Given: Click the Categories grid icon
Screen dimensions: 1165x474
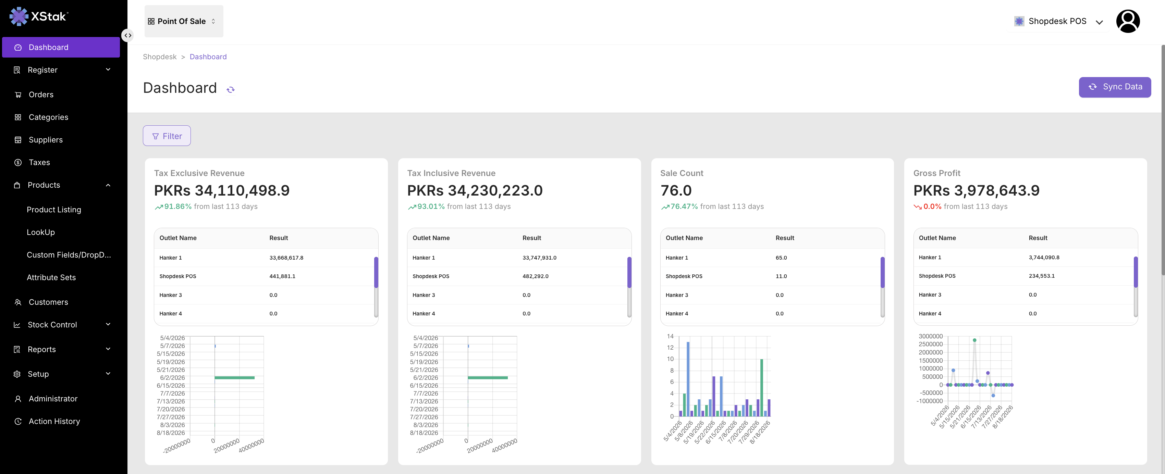Looking at the screenshot, I should coord(18,117).
